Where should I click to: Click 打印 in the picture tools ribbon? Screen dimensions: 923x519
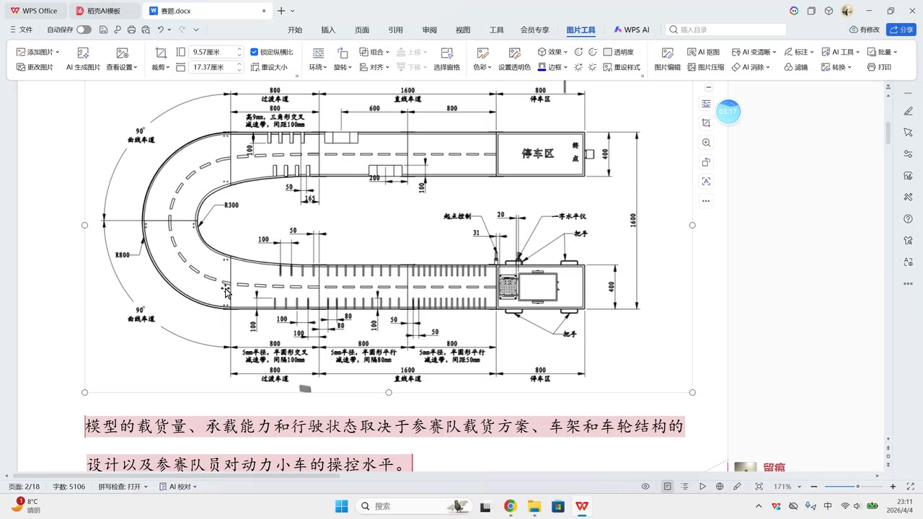(x=879, y=67)
